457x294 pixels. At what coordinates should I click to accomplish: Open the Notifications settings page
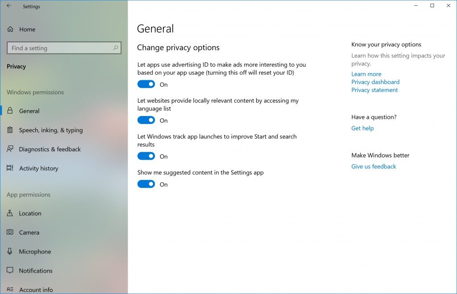[36, 271]
